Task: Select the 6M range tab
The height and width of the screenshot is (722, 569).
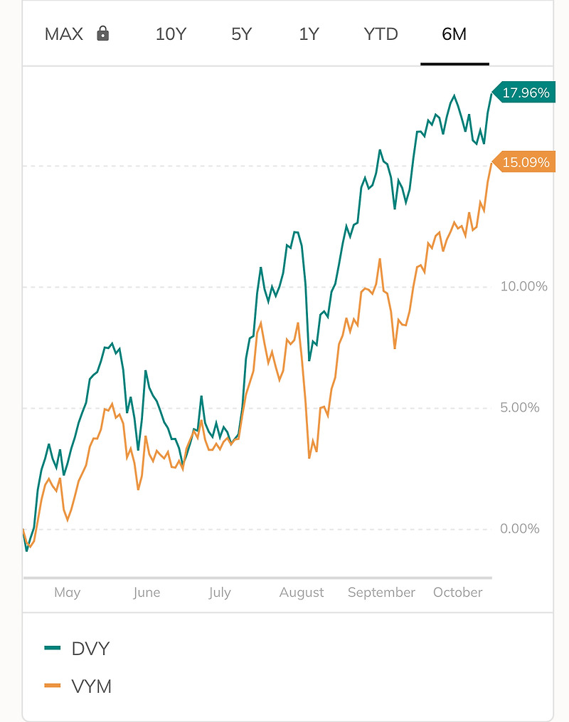Action: (454, 34)
